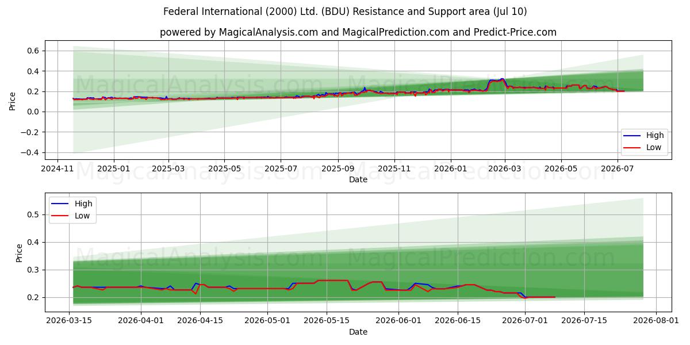Click the 'Date' axis label under the upper chart
690x345 pixels.
pyautogui.click(x=358, y=180)
